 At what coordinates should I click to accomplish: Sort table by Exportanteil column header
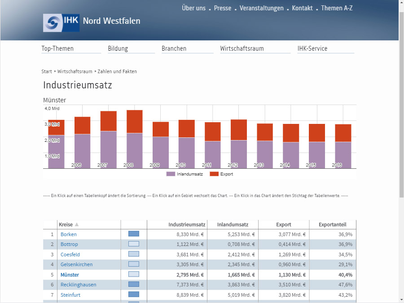(x=332, y=224)
